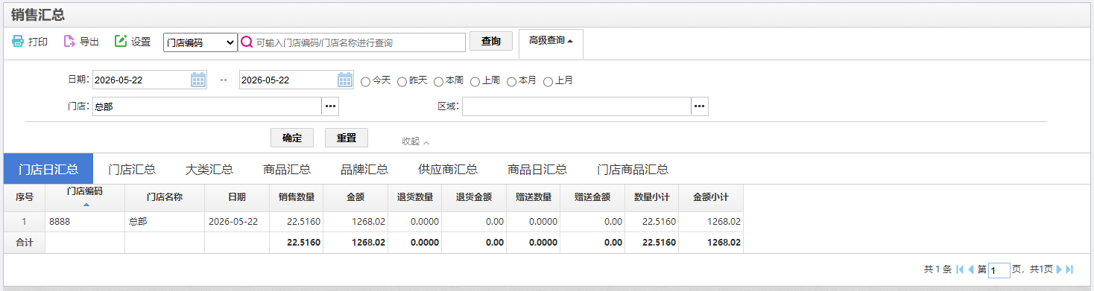Viewport: 1094px width, 291px height.
Task: Switch to the 门店日汇总 tab
Action: (x=48, y=169)
